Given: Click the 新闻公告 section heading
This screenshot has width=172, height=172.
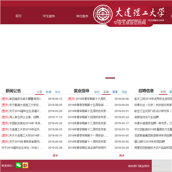Looking at the screenshot, I should tap(13, 91).
